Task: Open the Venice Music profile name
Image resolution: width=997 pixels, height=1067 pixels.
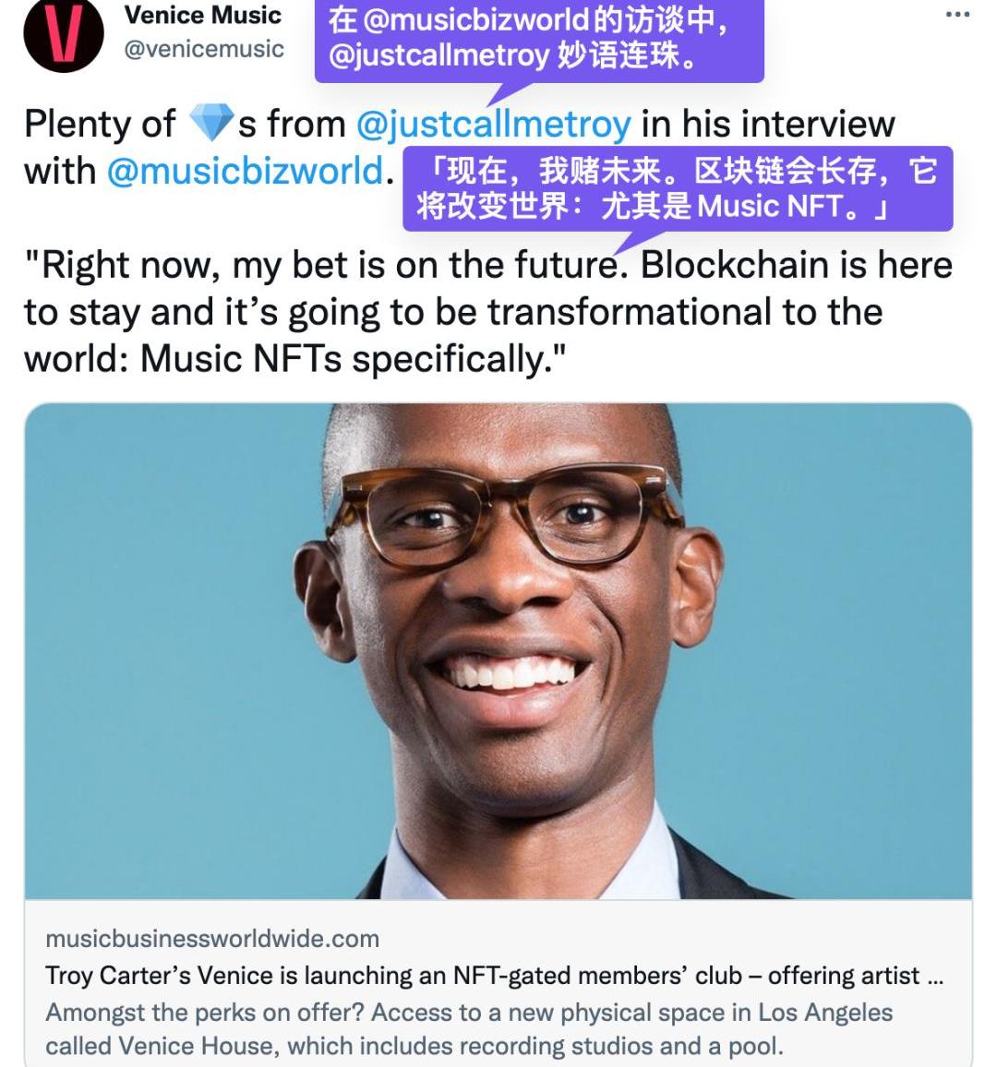Action: (x=203, y=15)
